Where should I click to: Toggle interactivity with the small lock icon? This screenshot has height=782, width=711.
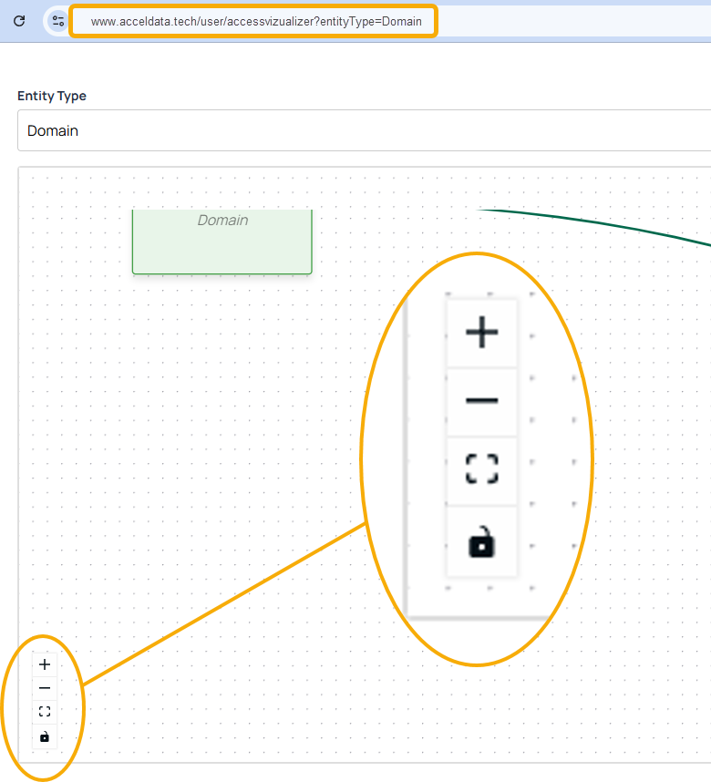[x=45, y=736]
